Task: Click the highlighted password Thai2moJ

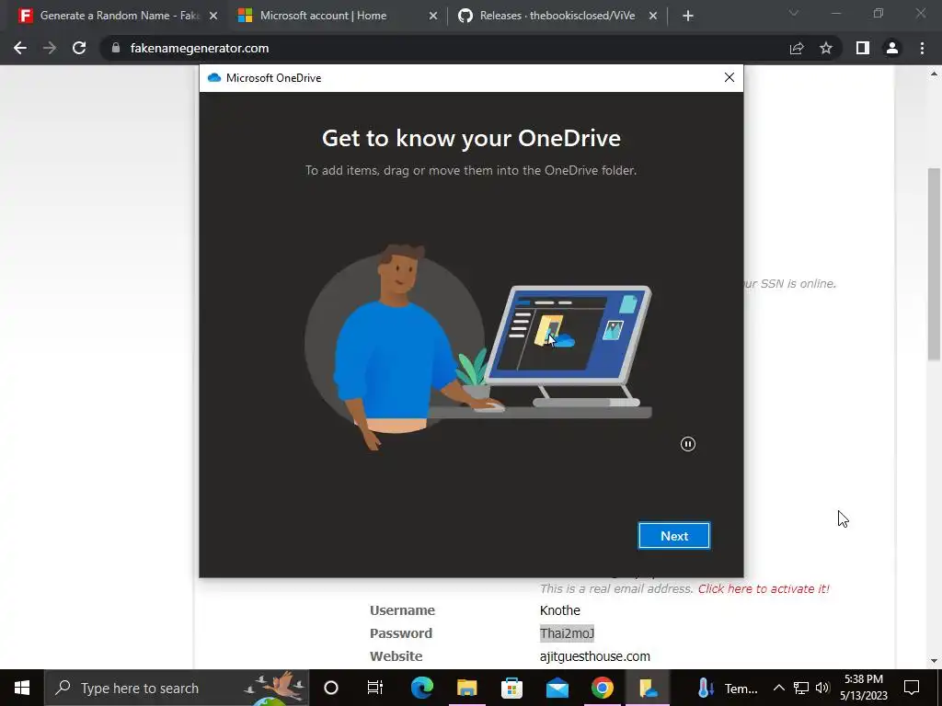Action: tap(567, 633)
